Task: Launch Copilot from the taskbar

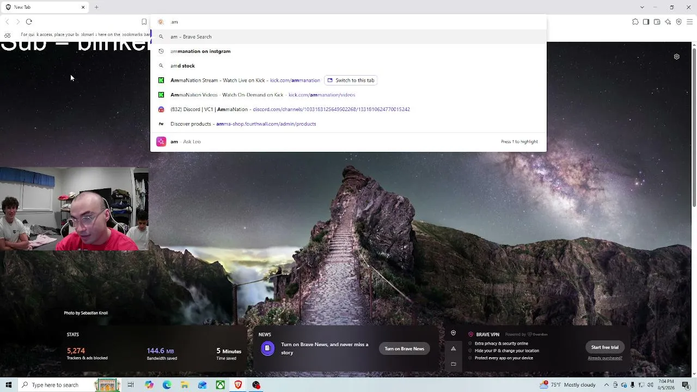Action: click(149, 385)
